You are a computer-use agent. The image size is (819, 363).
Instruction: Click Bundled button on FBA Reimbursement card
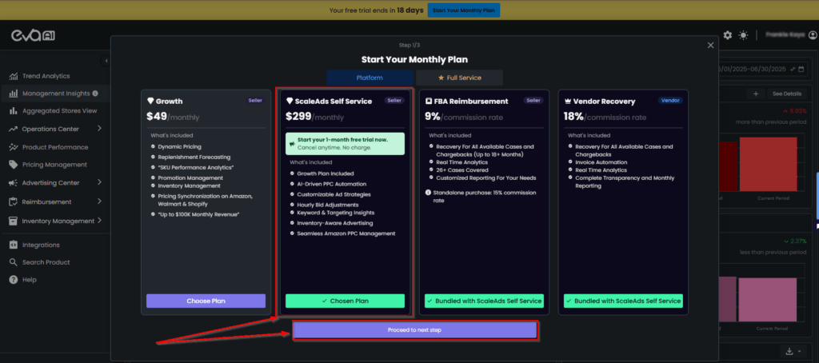pos(484,301)
